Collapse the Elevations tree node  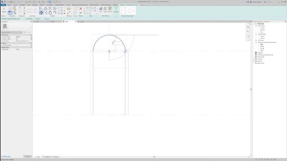pyautogui.click(x=256, y=42)
